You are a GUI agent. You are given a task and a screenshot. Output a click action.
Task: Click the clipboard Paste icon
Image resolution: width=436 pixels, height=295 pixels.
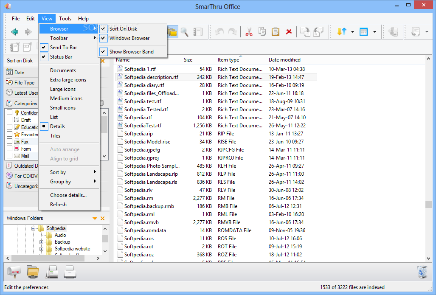(275, 32)
